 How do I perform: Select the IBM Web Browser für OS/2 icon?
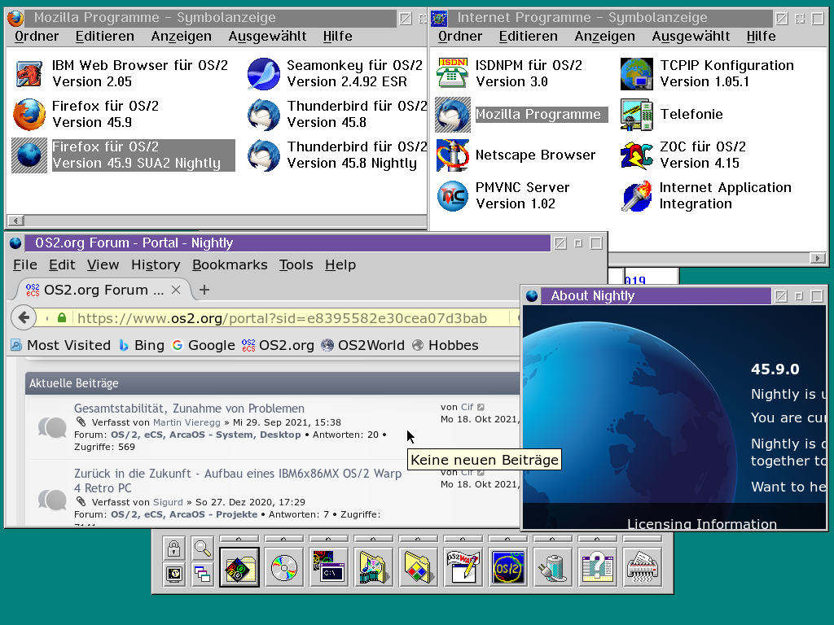[29, 73]
